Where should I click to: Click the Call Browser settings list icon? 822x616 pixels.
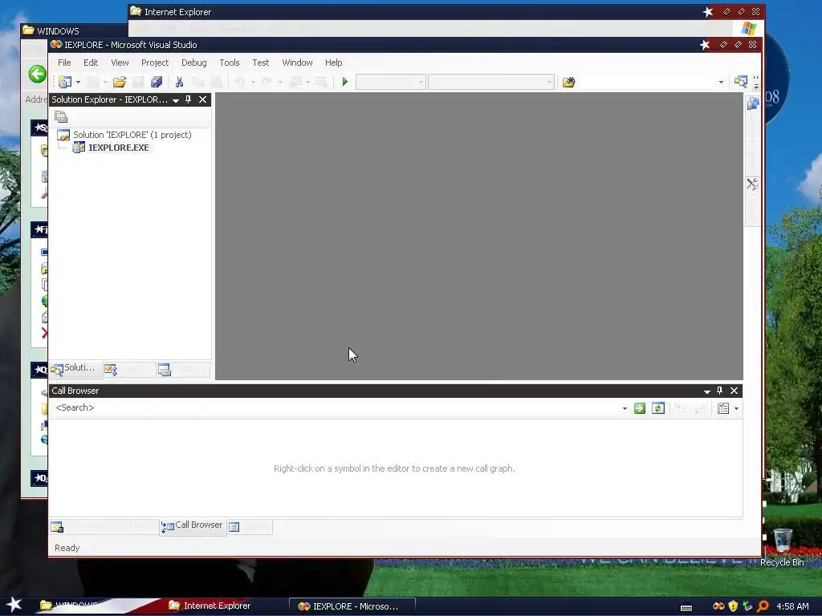[x=723, y=408]
